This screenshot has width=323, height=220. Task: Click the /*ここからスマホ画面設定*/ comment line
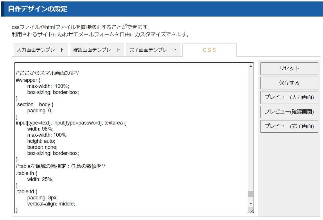pyautogui.click(x=48, y=73)
